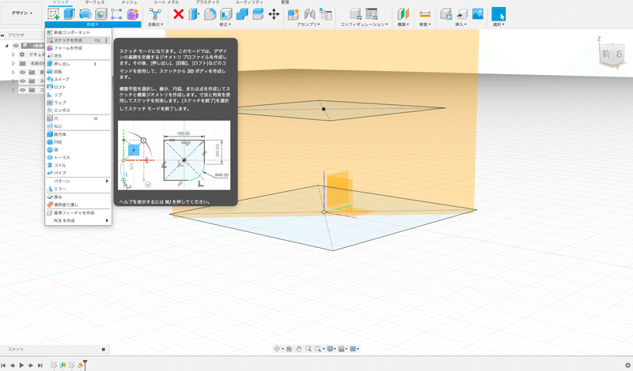Image resolution: width=633 pixels, height=371 pixels.
Task: Select the Revolve tool icon in toolbar
Action: pyautogui.click(x=85, y=14)
